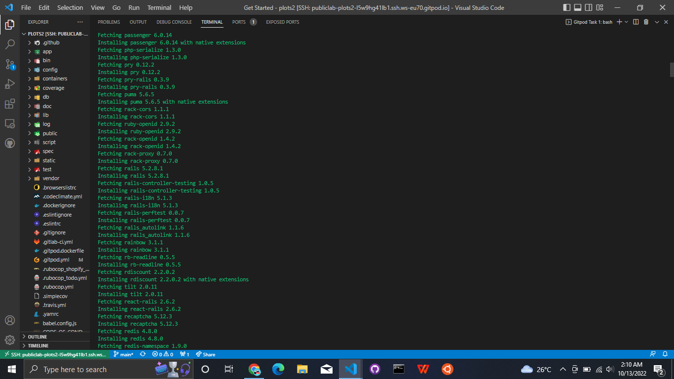This screenshot has width=674, height=379.
Task: Switch to the PROBLEMS tab
Action: point(109,22)
